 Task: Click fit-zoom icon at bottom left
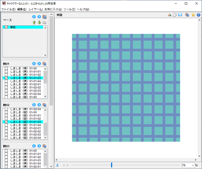tap(57, 165)
